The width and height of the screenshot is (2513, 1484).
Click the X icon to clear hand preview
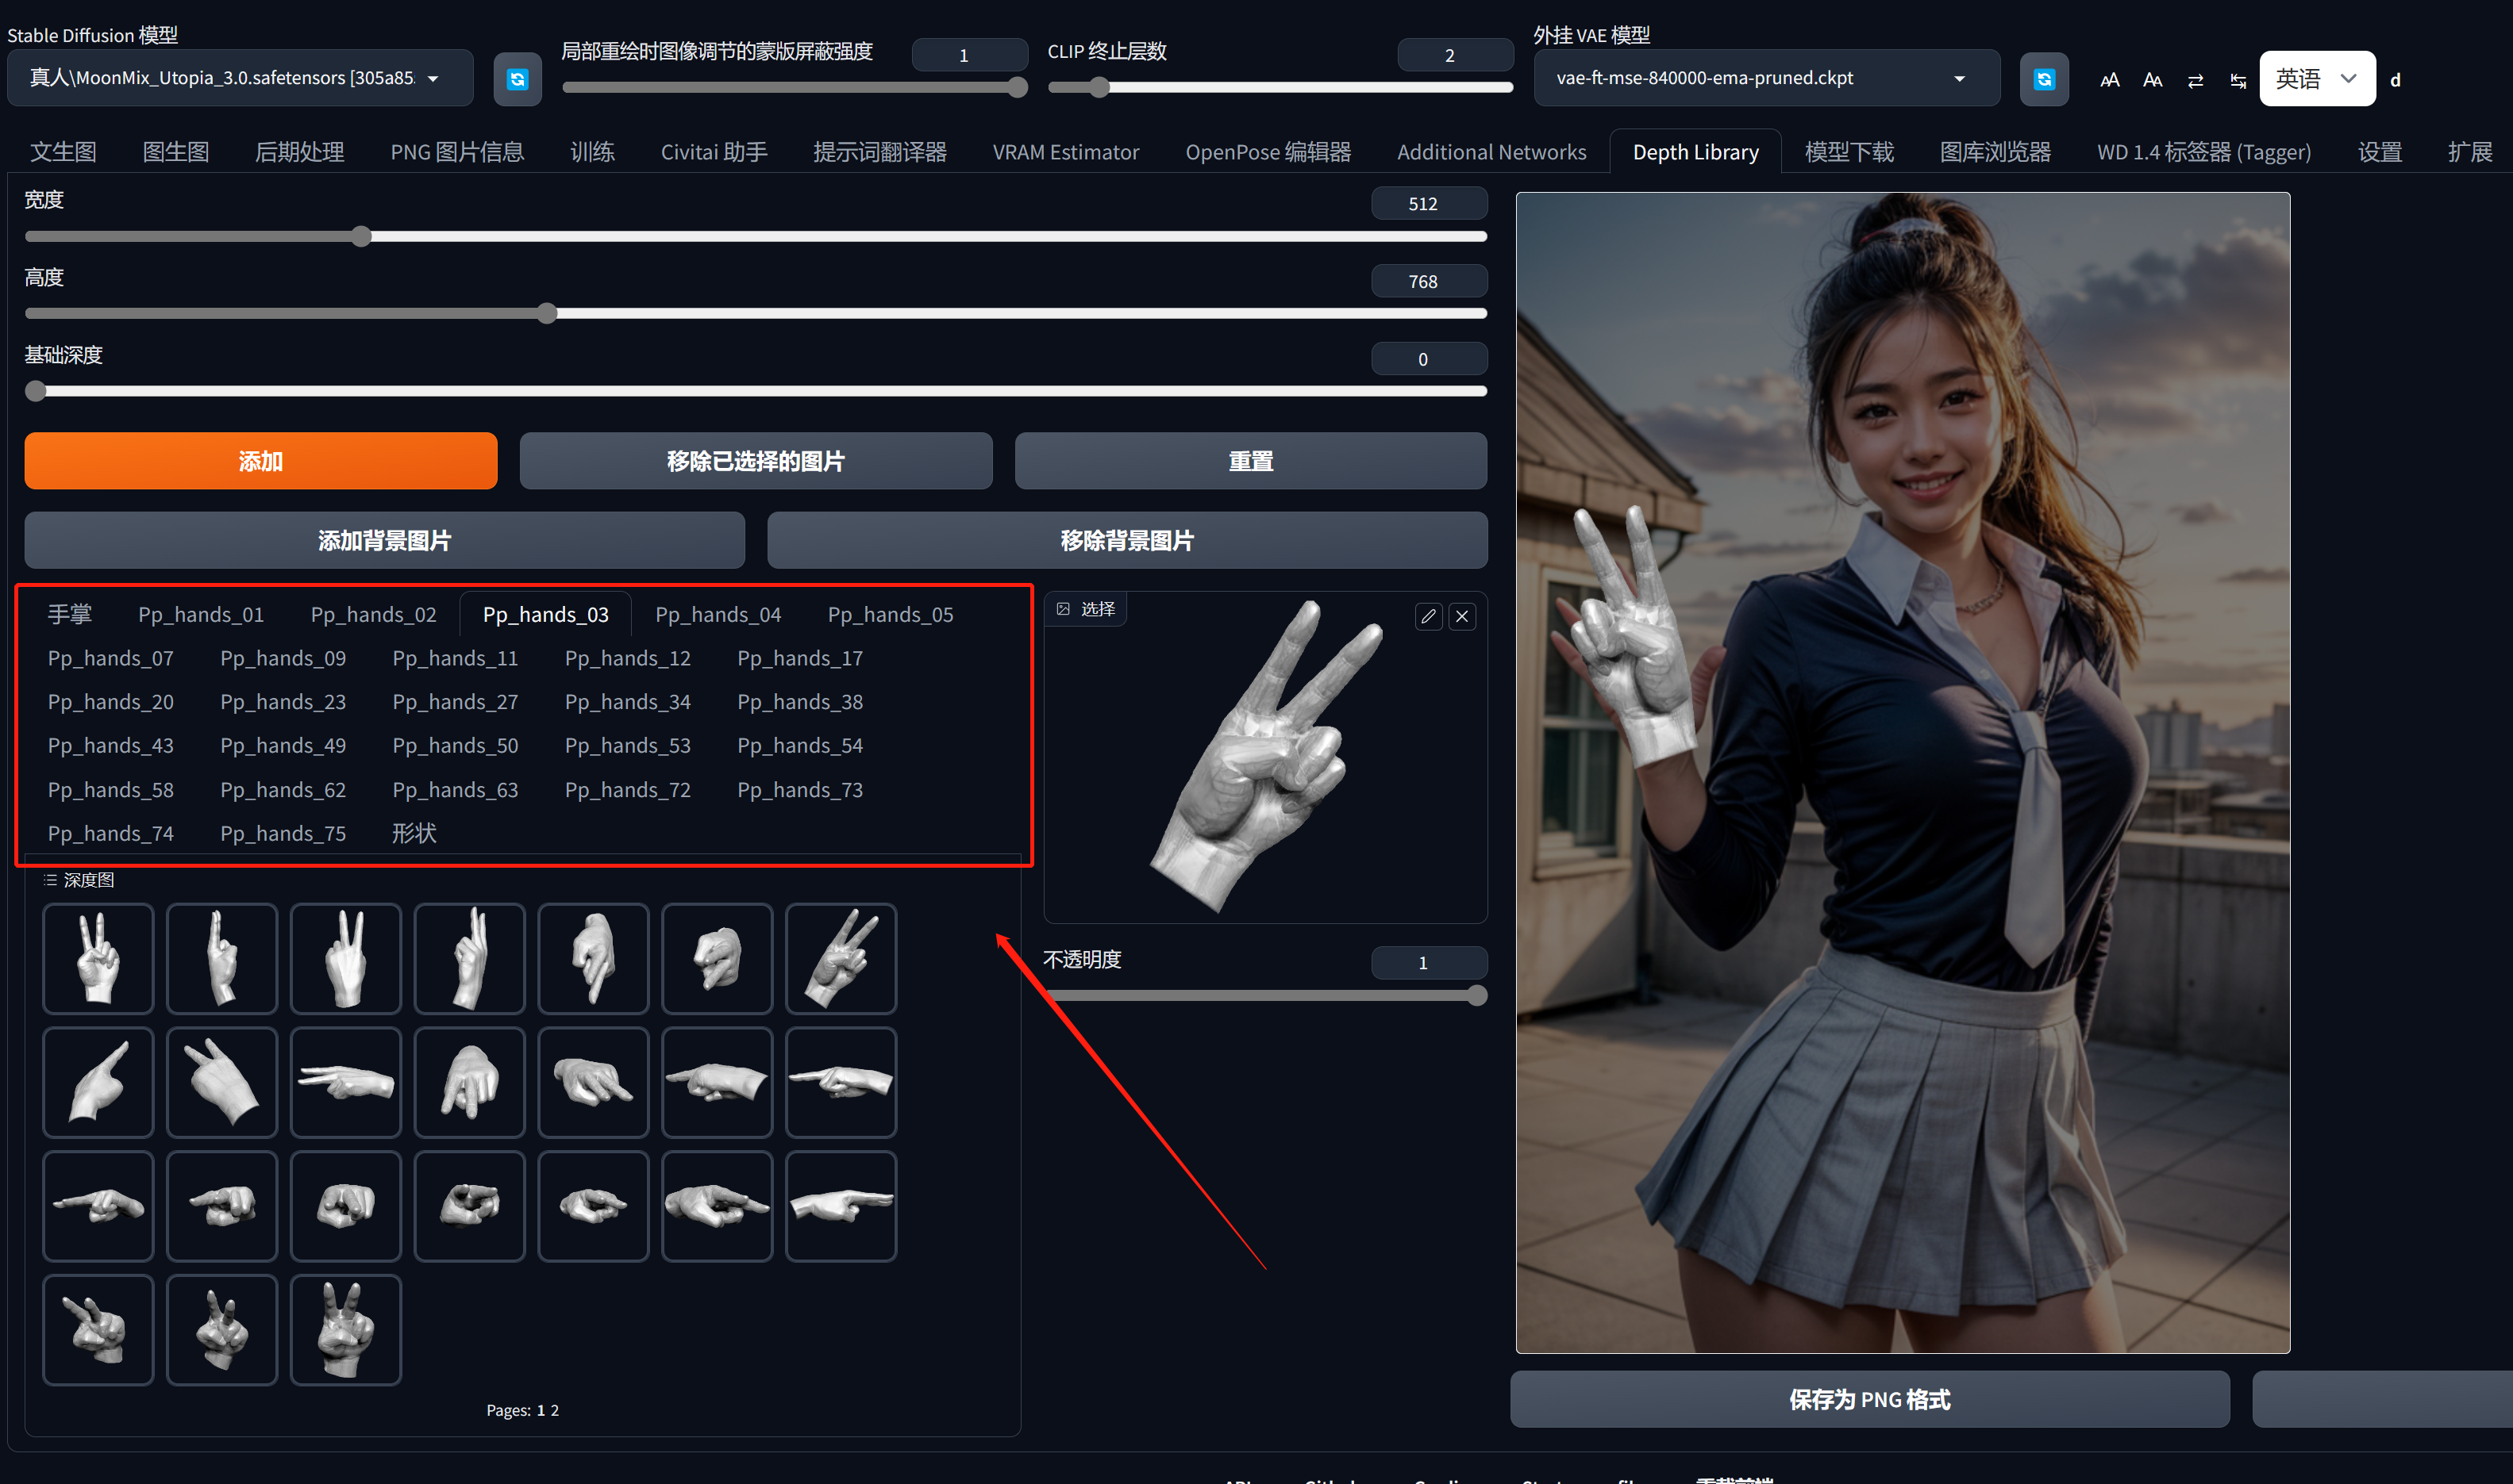1462,616
